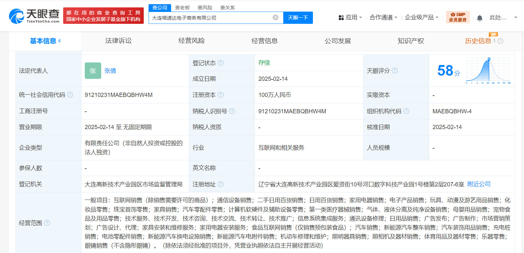Click the approval date under 核准日期

(447, 127)
